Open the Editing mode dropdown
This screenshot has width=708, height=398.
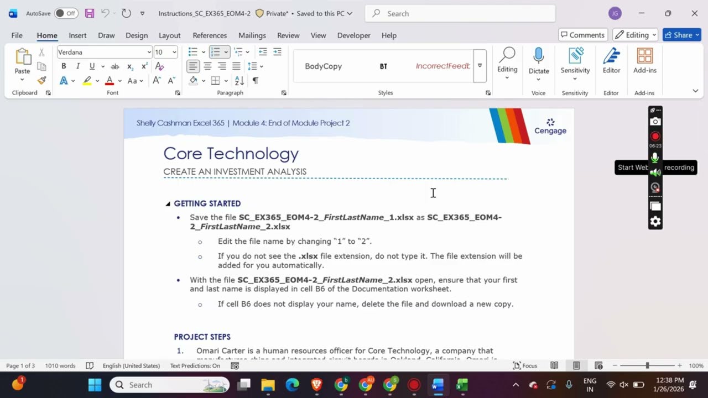pos(635,35)
